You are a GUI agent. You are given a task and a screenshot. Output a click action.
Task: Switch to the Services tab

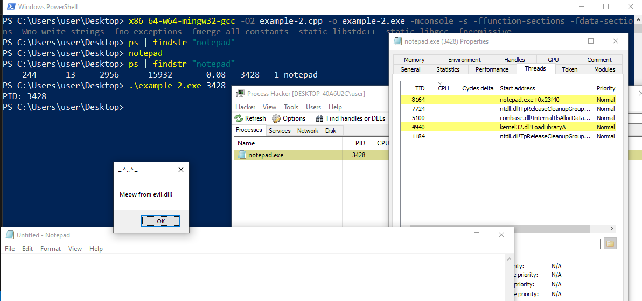coord(280,131)
